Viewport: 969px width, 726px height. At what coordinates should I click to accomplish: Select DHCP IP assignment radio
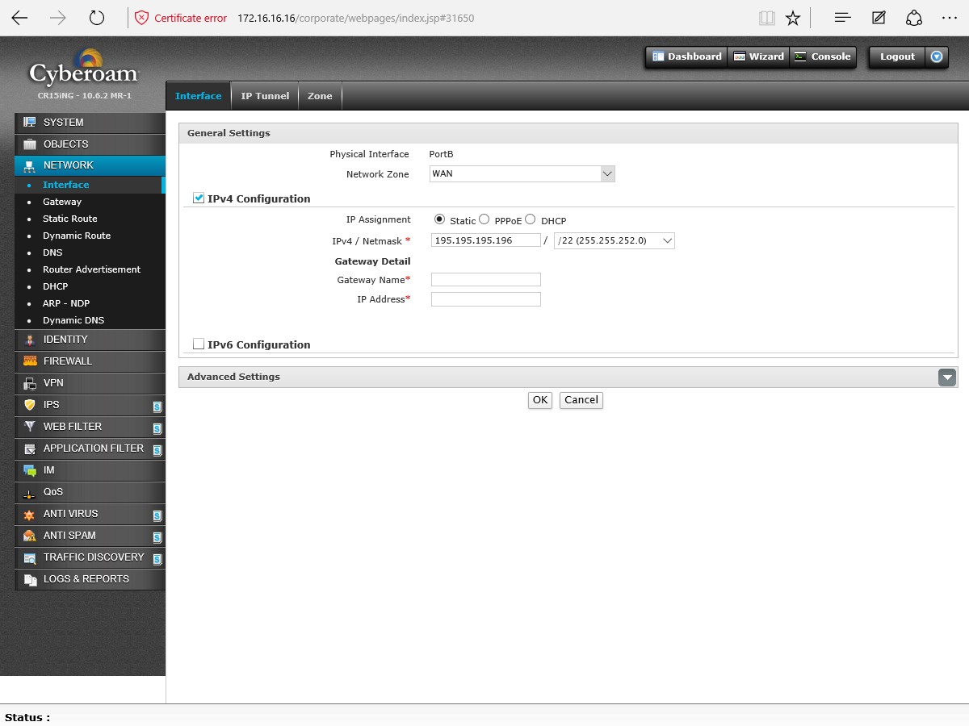(531, 219)
